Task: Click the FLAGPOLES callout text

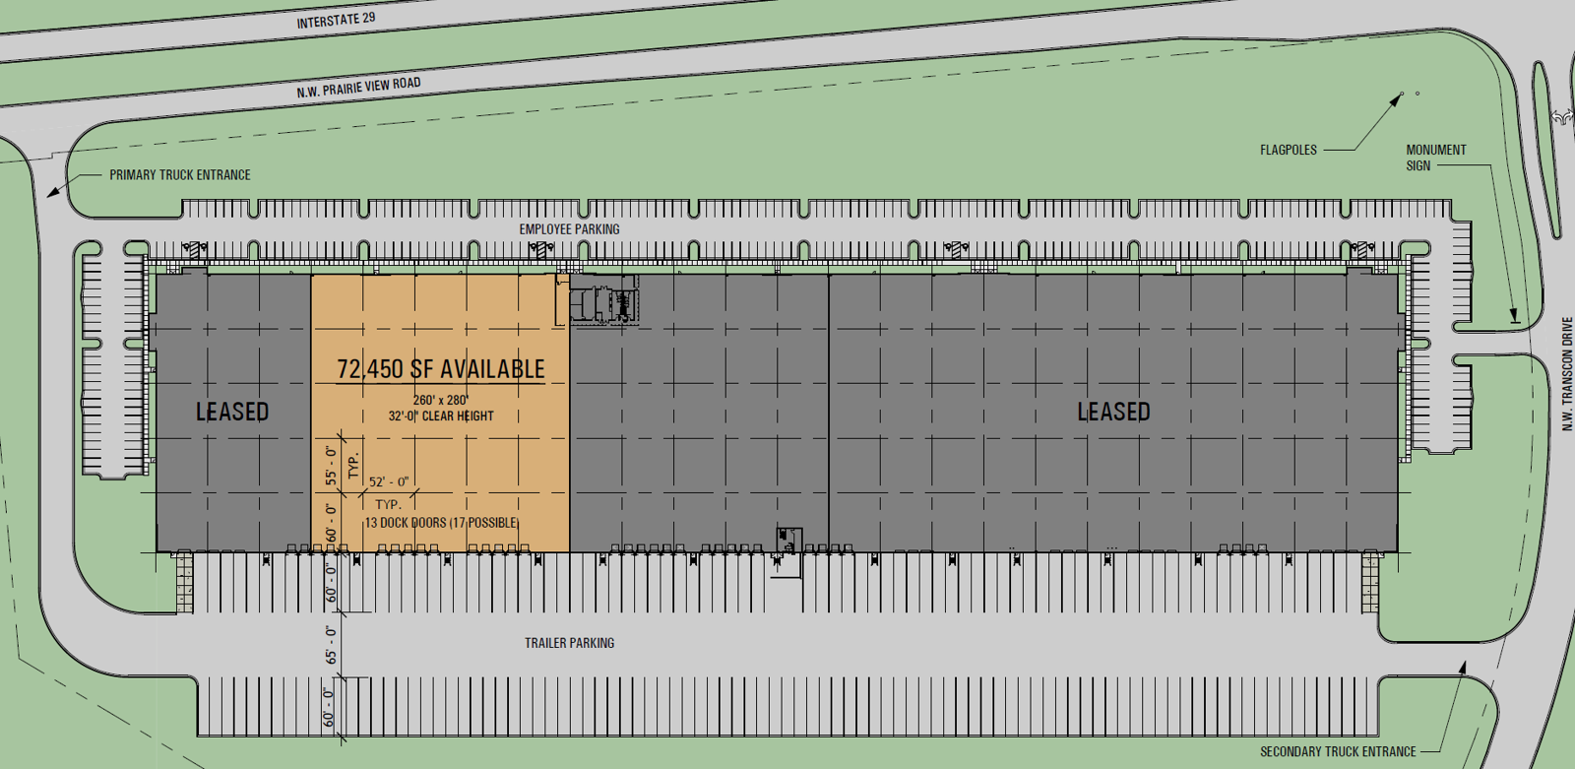Action: (1289, 150)
